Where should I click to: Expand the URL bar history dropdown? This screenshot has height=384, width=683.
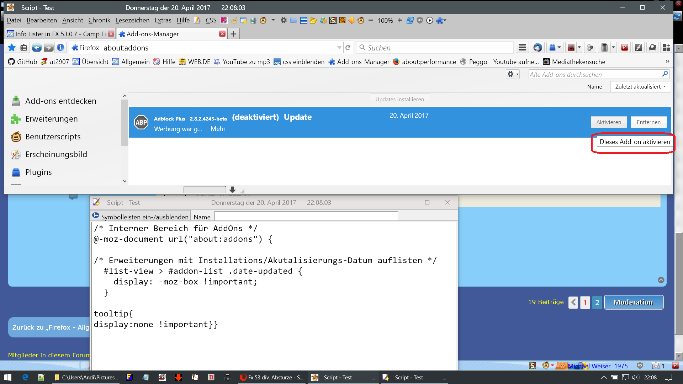coord(339,48)
